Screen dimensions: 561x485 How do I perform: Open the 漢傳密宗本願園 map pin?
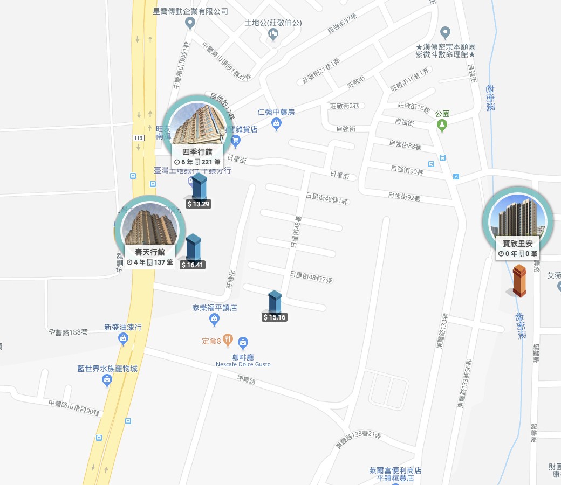(445, 33)
